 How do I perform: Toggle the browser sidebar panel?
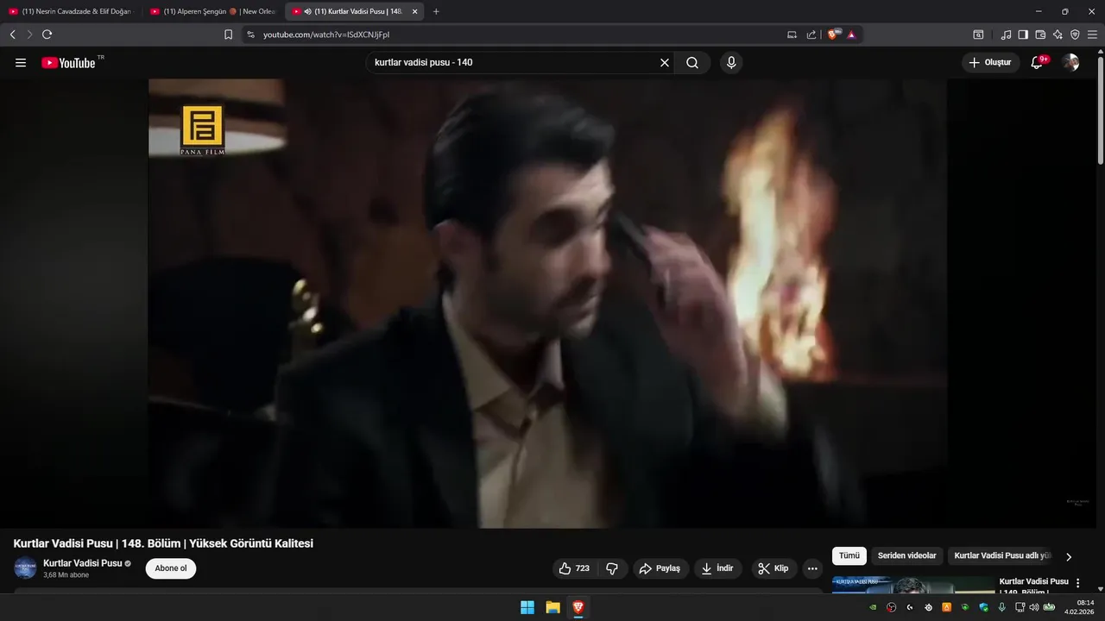click(1023, 34)
